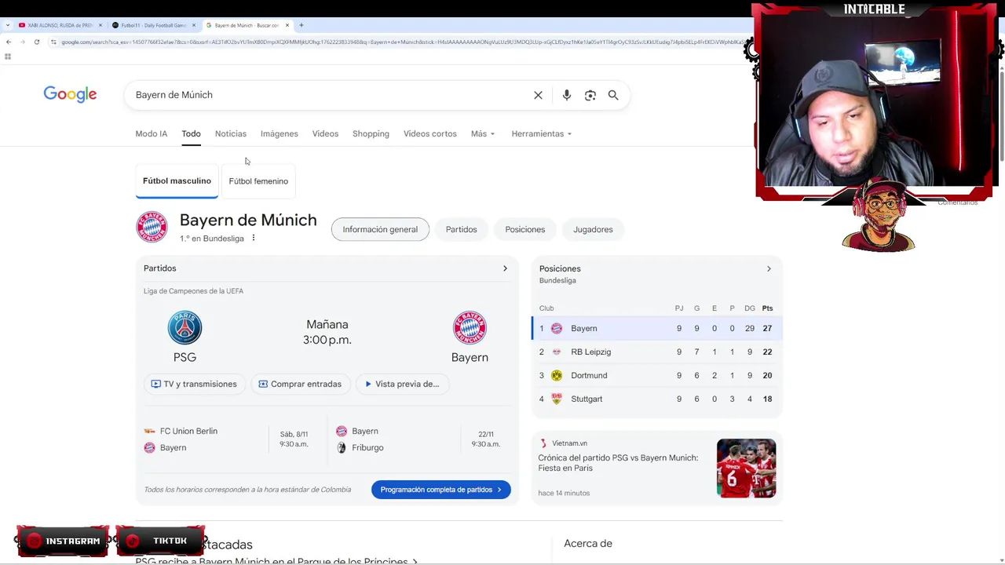Screen dimensions: 1005x565
Task: Click the Friburgo crest in upcoming match
Action: tap(342, 447)
